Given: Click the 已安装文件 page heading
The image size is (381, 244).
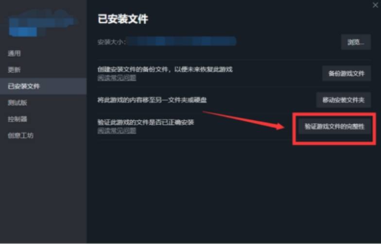Looking at the screenshot, I should [x=122, y=19].
